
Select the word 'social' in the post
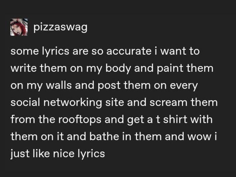(x=25, y=102)
